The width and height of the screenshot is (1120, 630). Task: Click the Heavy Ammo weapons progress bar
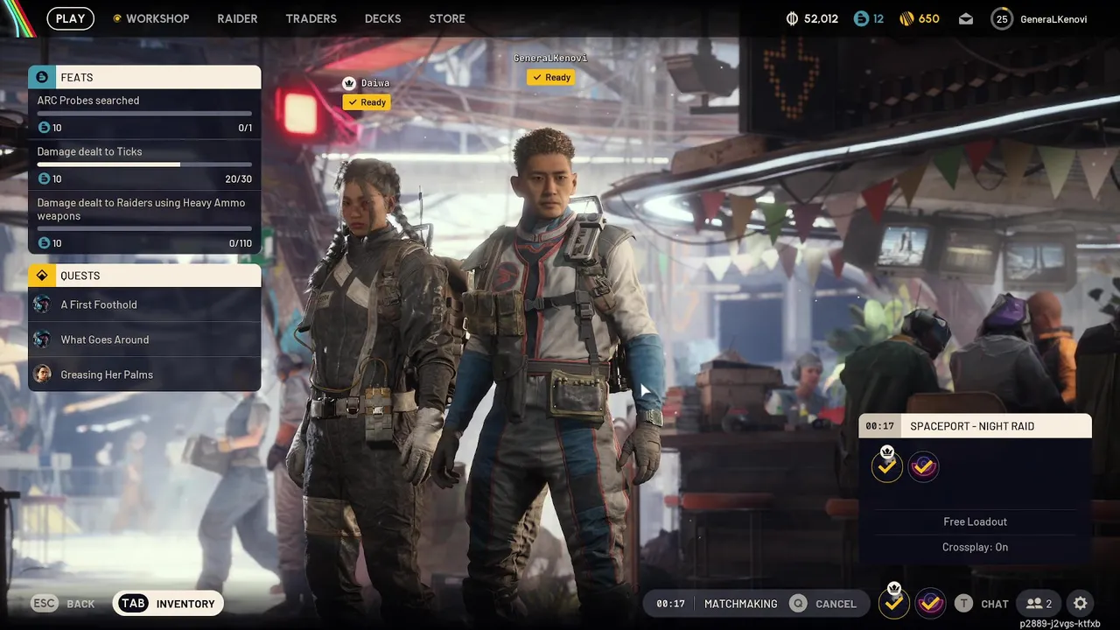[x=144, y=228]
